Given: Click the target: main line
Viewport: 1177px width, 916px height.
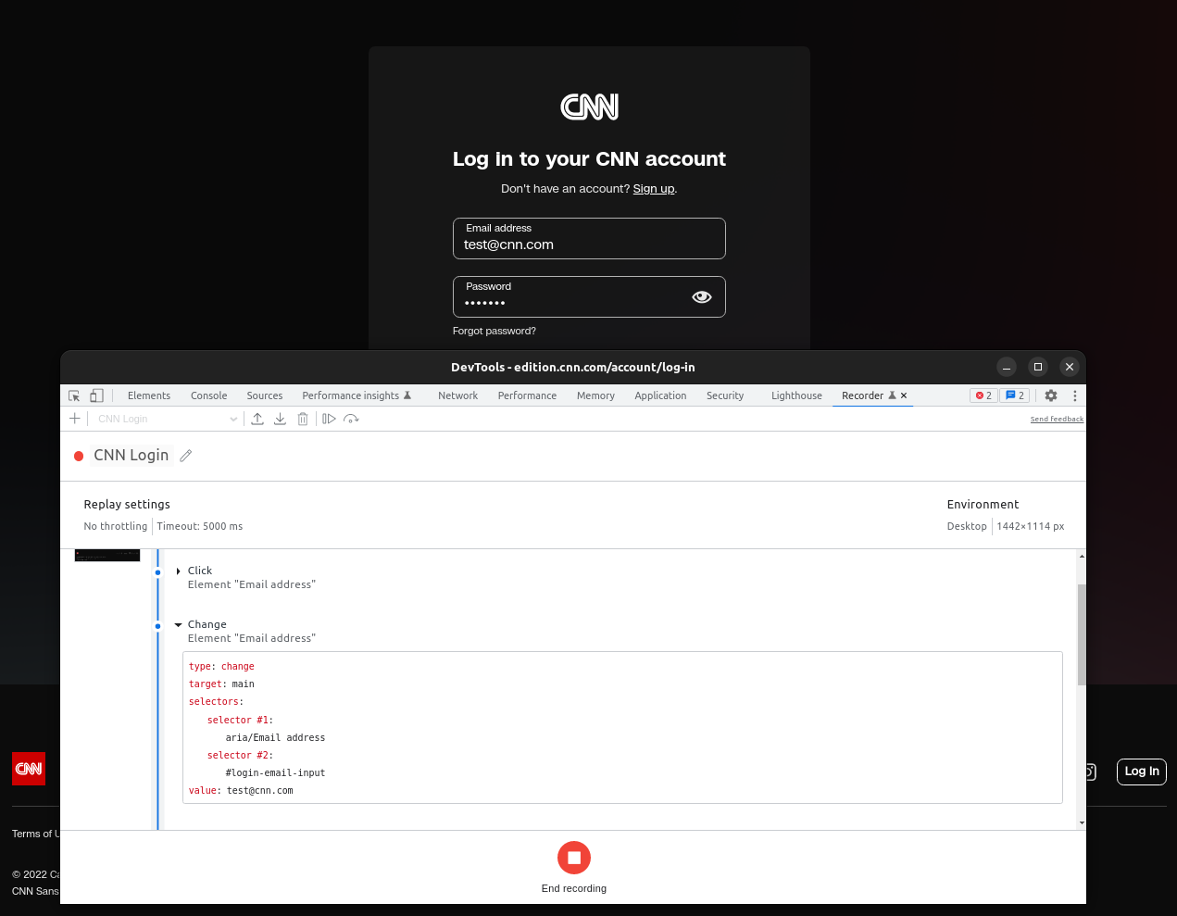Looking at the screenshot, I should click(221, 684).
